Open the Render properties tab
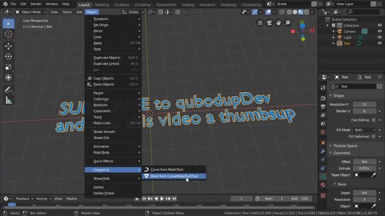 pyautogui.click(x=323, y=98)
